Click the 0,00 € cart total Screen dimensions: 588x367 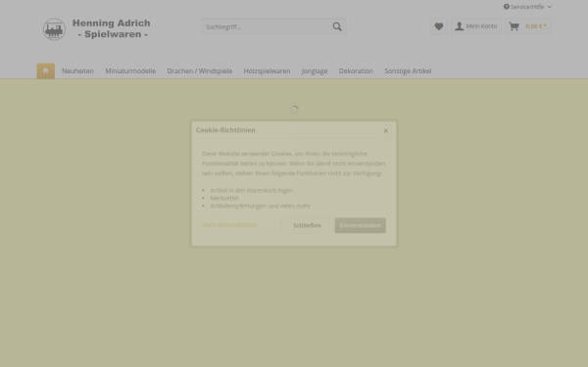pos(536,26)
